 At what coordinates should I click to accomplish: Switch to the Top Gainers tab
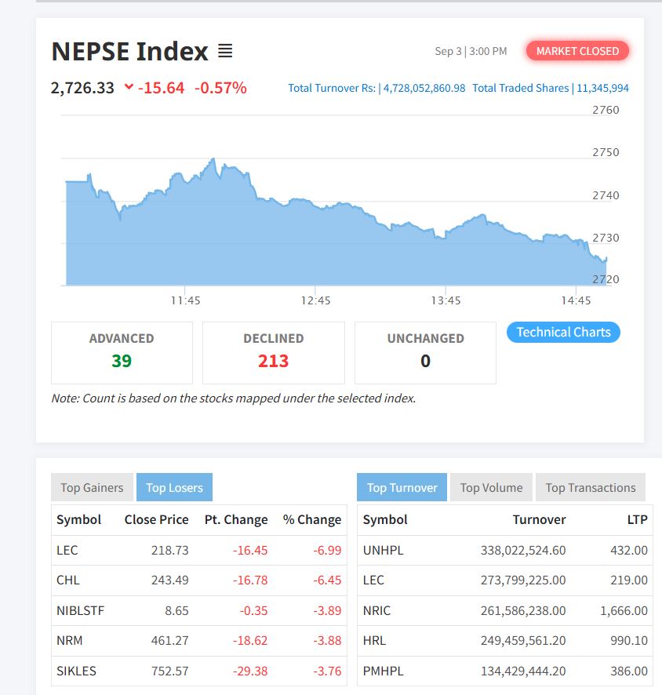point(92,487)
